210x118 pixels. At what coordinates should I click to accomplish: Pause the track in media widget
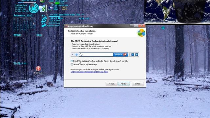[56, 18]
